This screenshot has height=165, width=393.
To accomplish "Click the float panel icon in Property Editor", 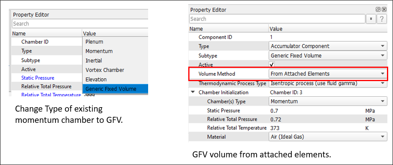I will point(378,10).
